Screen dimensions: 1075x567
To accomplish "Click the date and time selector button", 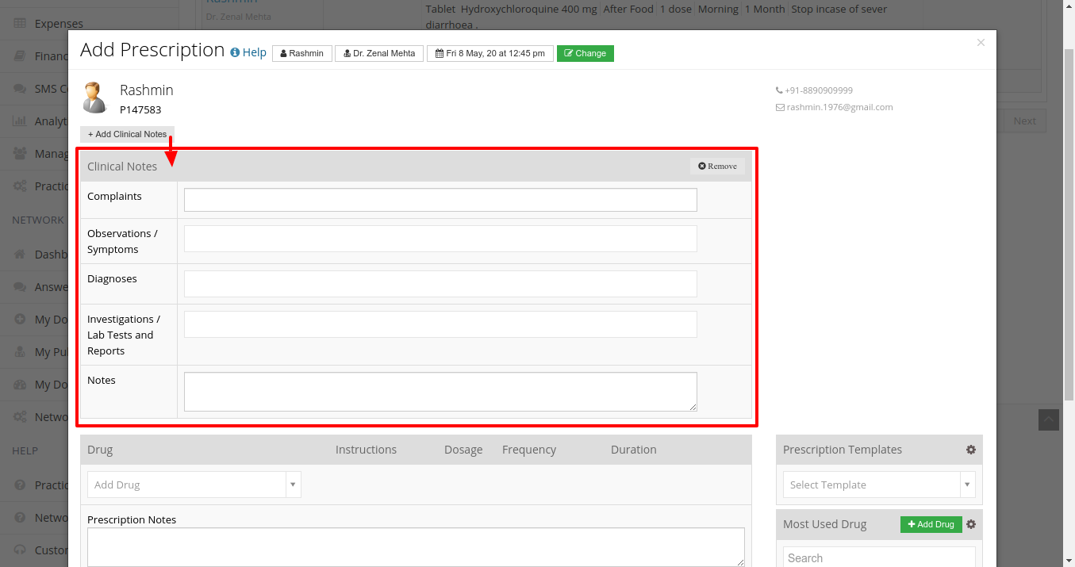I will pos(490,53).
